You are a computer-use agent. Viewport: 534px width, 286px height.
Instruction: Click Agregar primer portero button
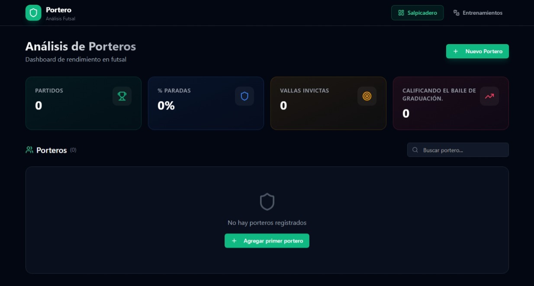point(267,241)
